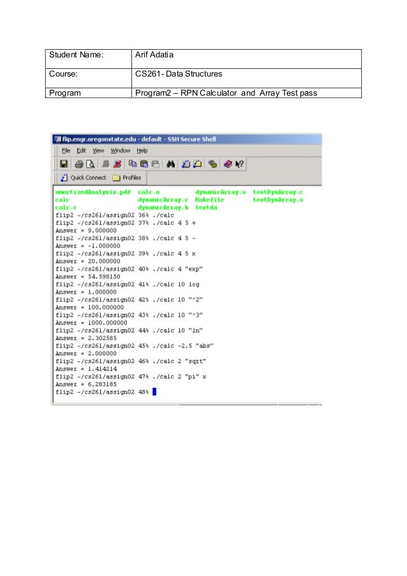The height and width of the screenshot is (576, 407).
Task: Click the blue terminal cursor block
Action: click(154, 392)
